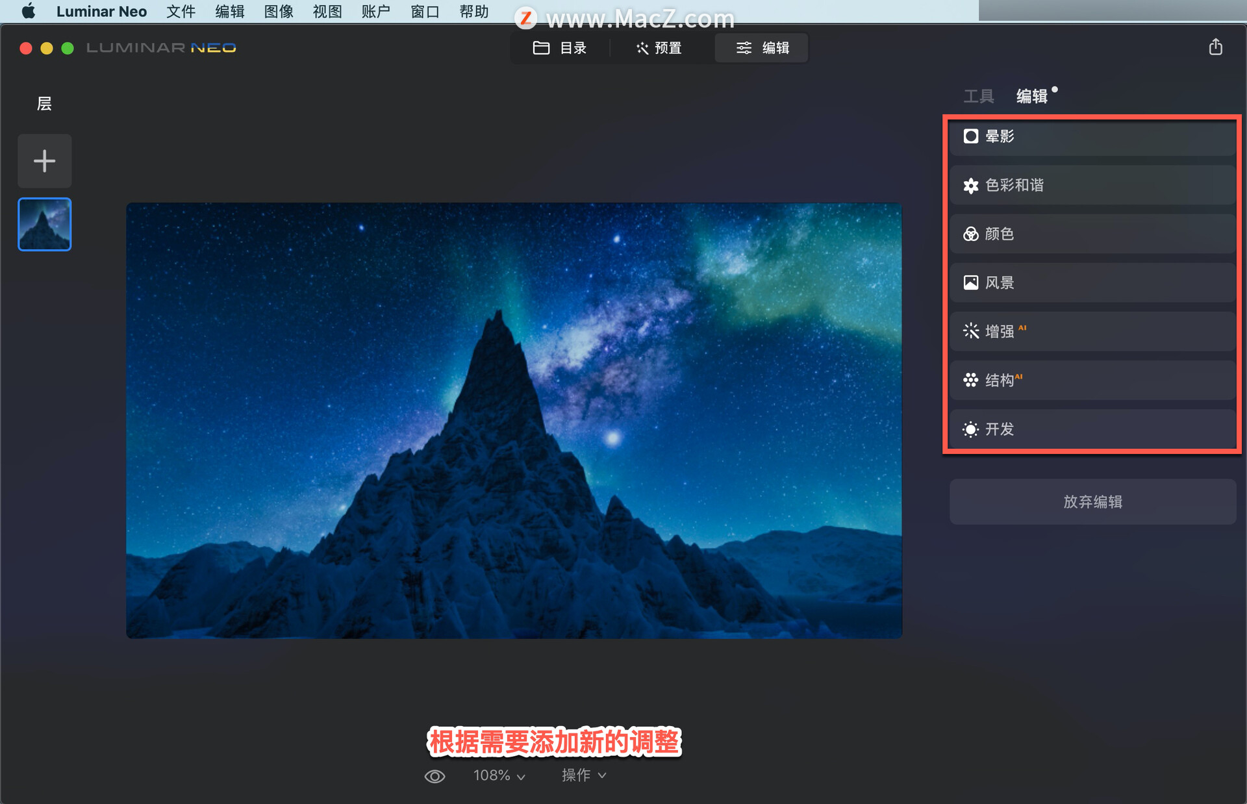Expand the 风景 adjustment
Screen dimensions: 1247x804
point(1092,283)
